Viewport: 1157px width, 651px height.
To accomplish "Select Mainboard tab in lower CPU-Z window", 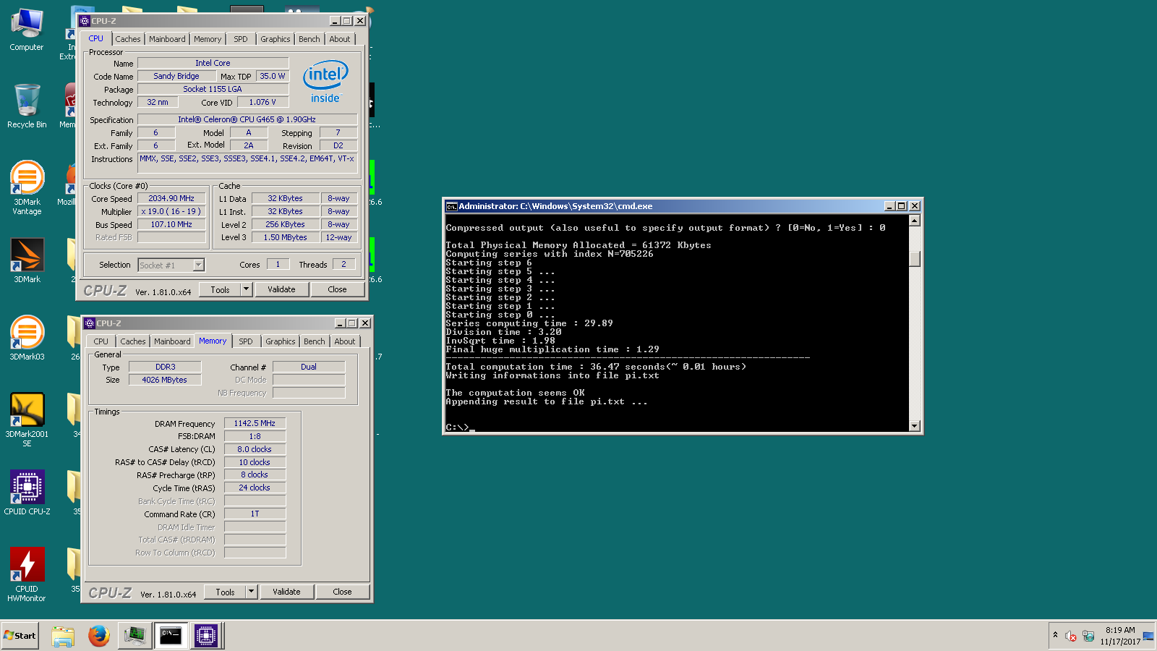I will [172, 341].
